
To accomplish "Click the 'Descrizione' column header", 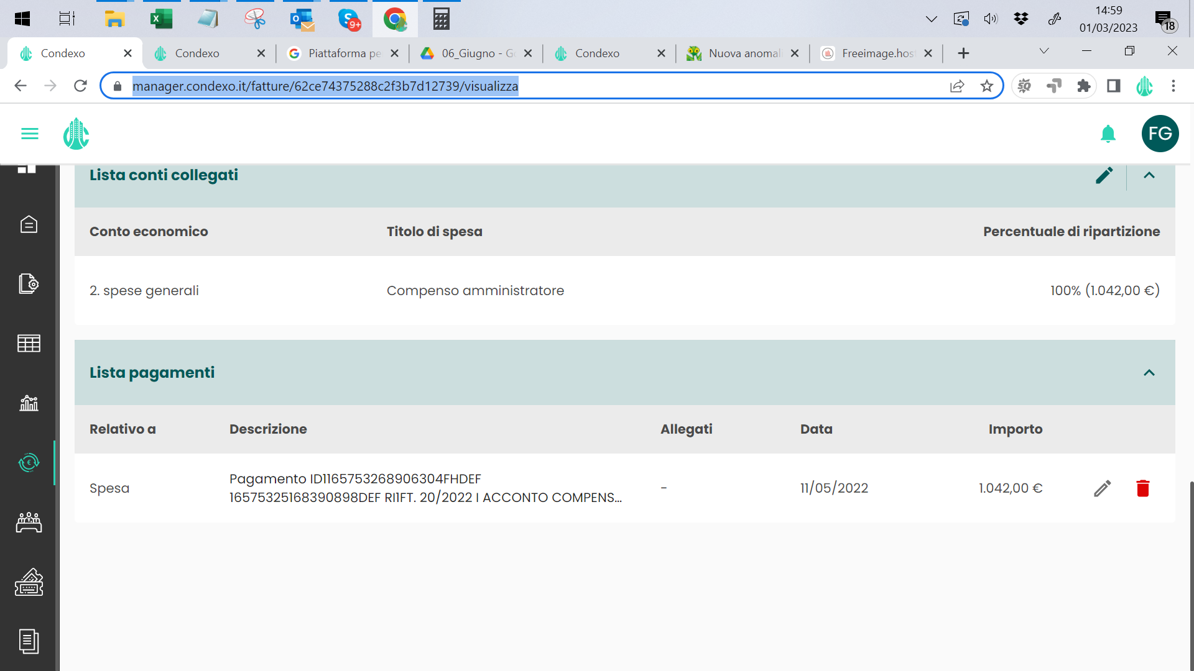I will click(x=268, y=429).
